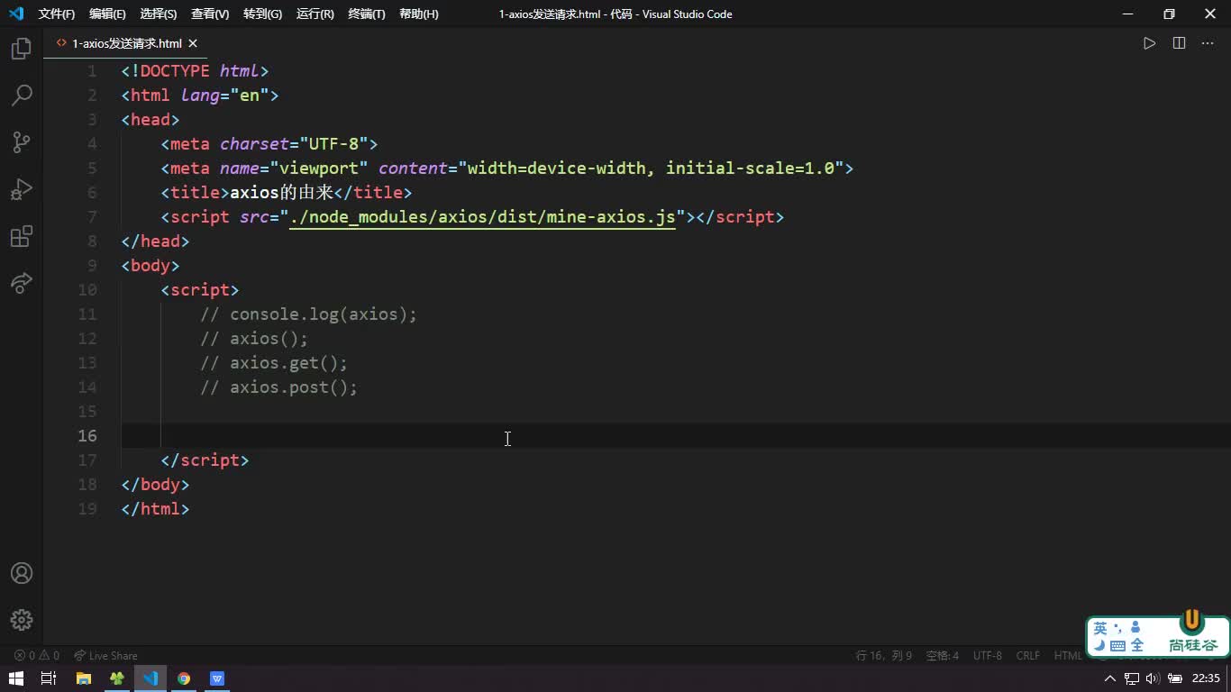Click the closing </body> tag

[x=155, y=485]
